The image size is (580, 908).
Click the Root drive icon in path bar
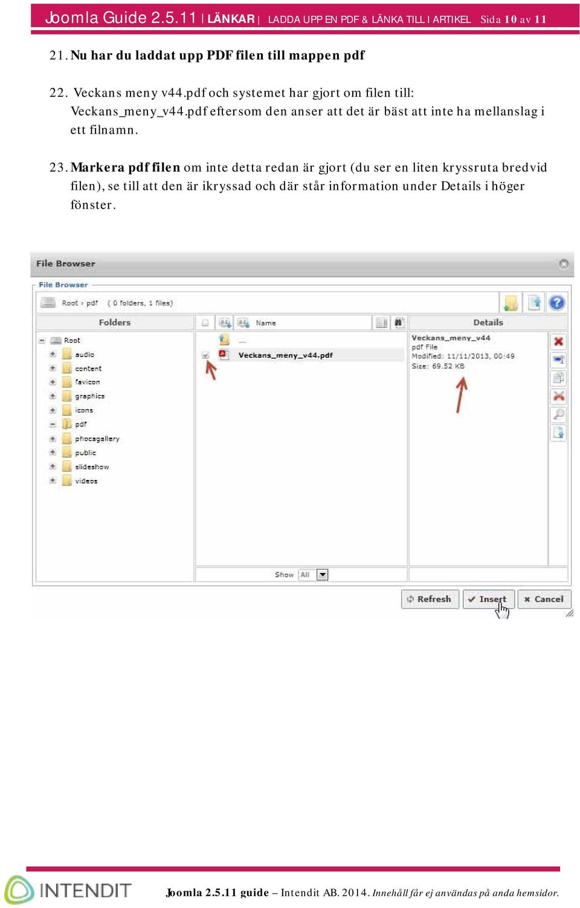tap(48, 303)
